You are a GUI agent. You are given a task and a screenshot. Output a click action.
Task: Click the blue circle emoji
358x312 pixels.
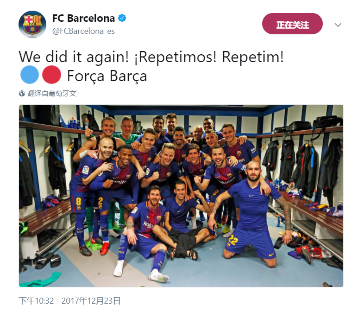click(30, 75)
